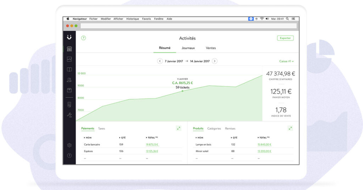This screenshot has height=190, width=363.
Task: Click the Apple menu icon
Action: coord(68,19)
